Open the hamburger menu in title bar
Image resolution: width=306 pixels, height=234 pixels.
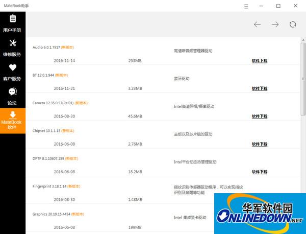pyautogui.click(x=246, y=7)
